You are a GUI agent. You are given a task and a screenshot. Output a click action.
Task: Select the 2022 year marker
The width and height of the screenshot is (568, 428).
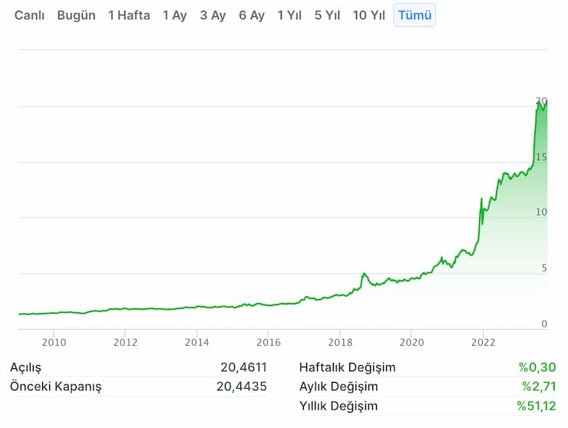pyautogui.click(x=483, y=342)
